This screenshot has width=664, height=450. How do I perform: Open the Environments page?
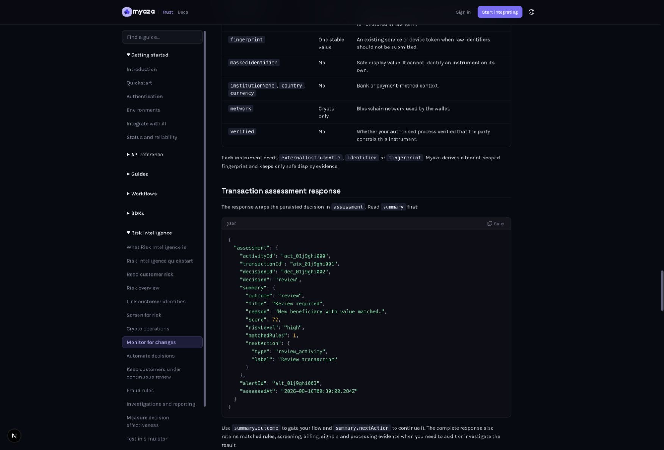[x=143, y=110]
